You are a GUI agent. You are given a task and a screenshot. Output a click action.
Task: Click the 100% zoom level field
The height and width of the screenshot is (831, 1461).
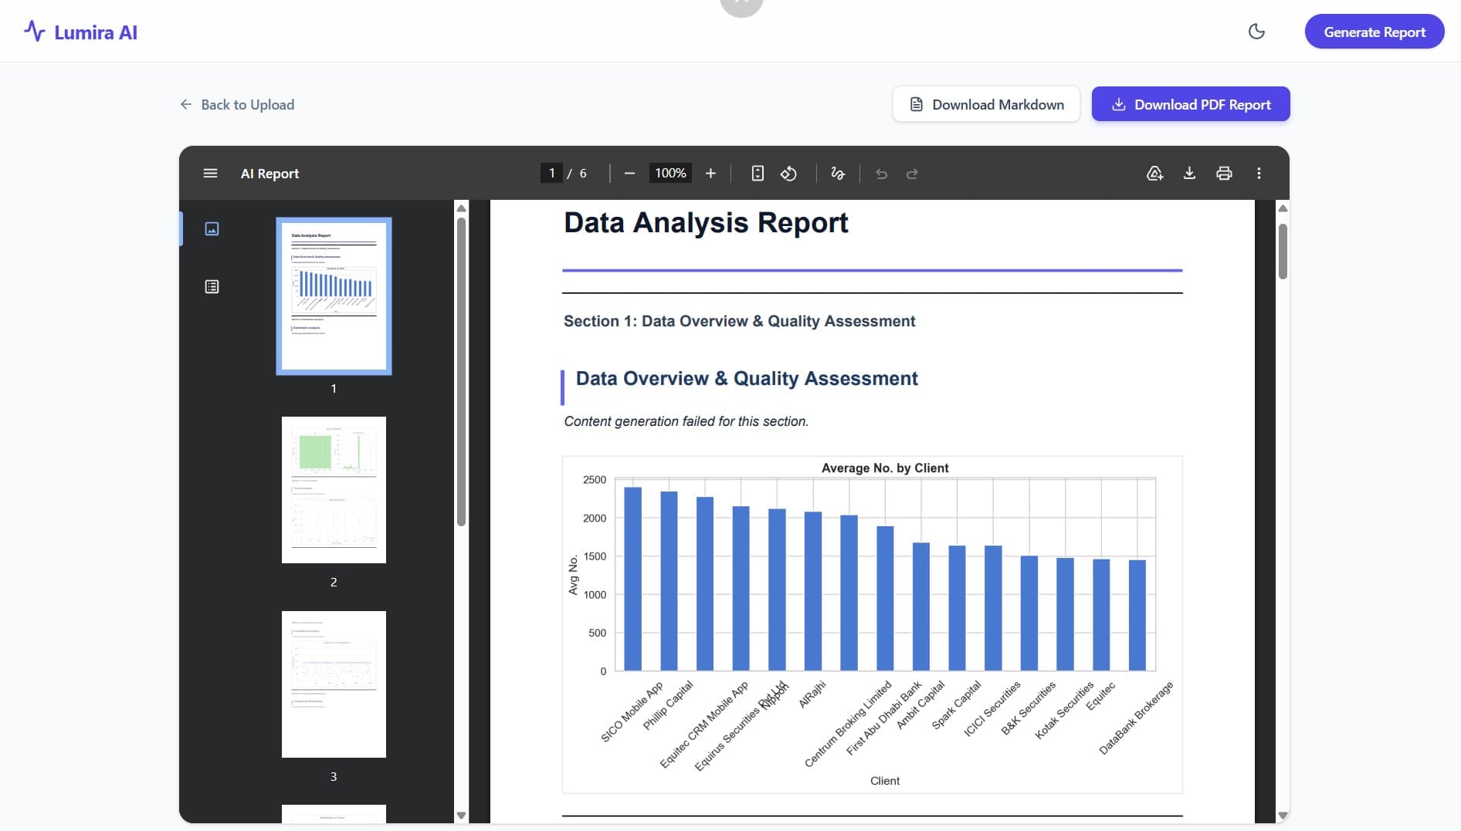coord(670,174)
